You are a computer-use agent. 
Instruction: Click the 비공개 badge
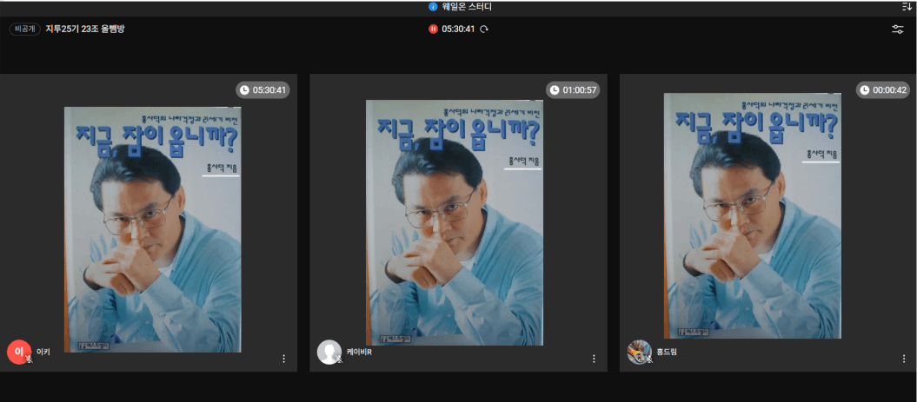(x=24, y=30)
